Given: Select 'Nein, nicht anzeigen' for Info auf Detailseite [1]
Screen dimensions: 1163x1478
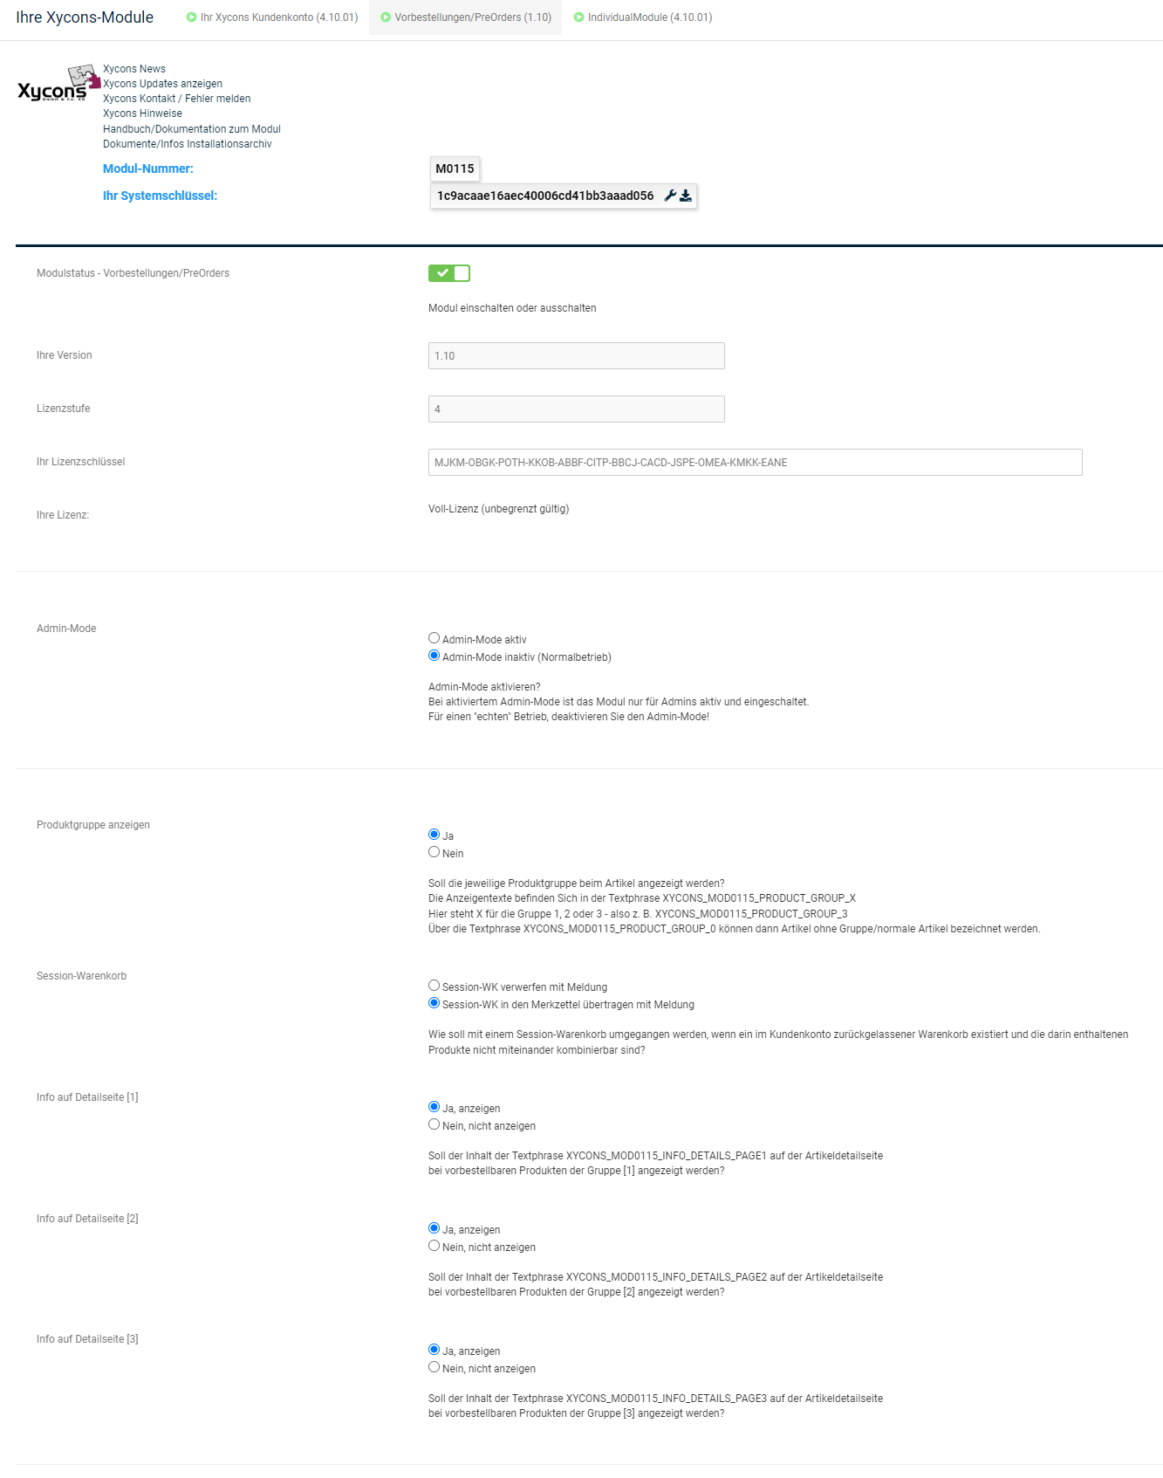Looking at the screenshot, I should [x=434, y=1124].
